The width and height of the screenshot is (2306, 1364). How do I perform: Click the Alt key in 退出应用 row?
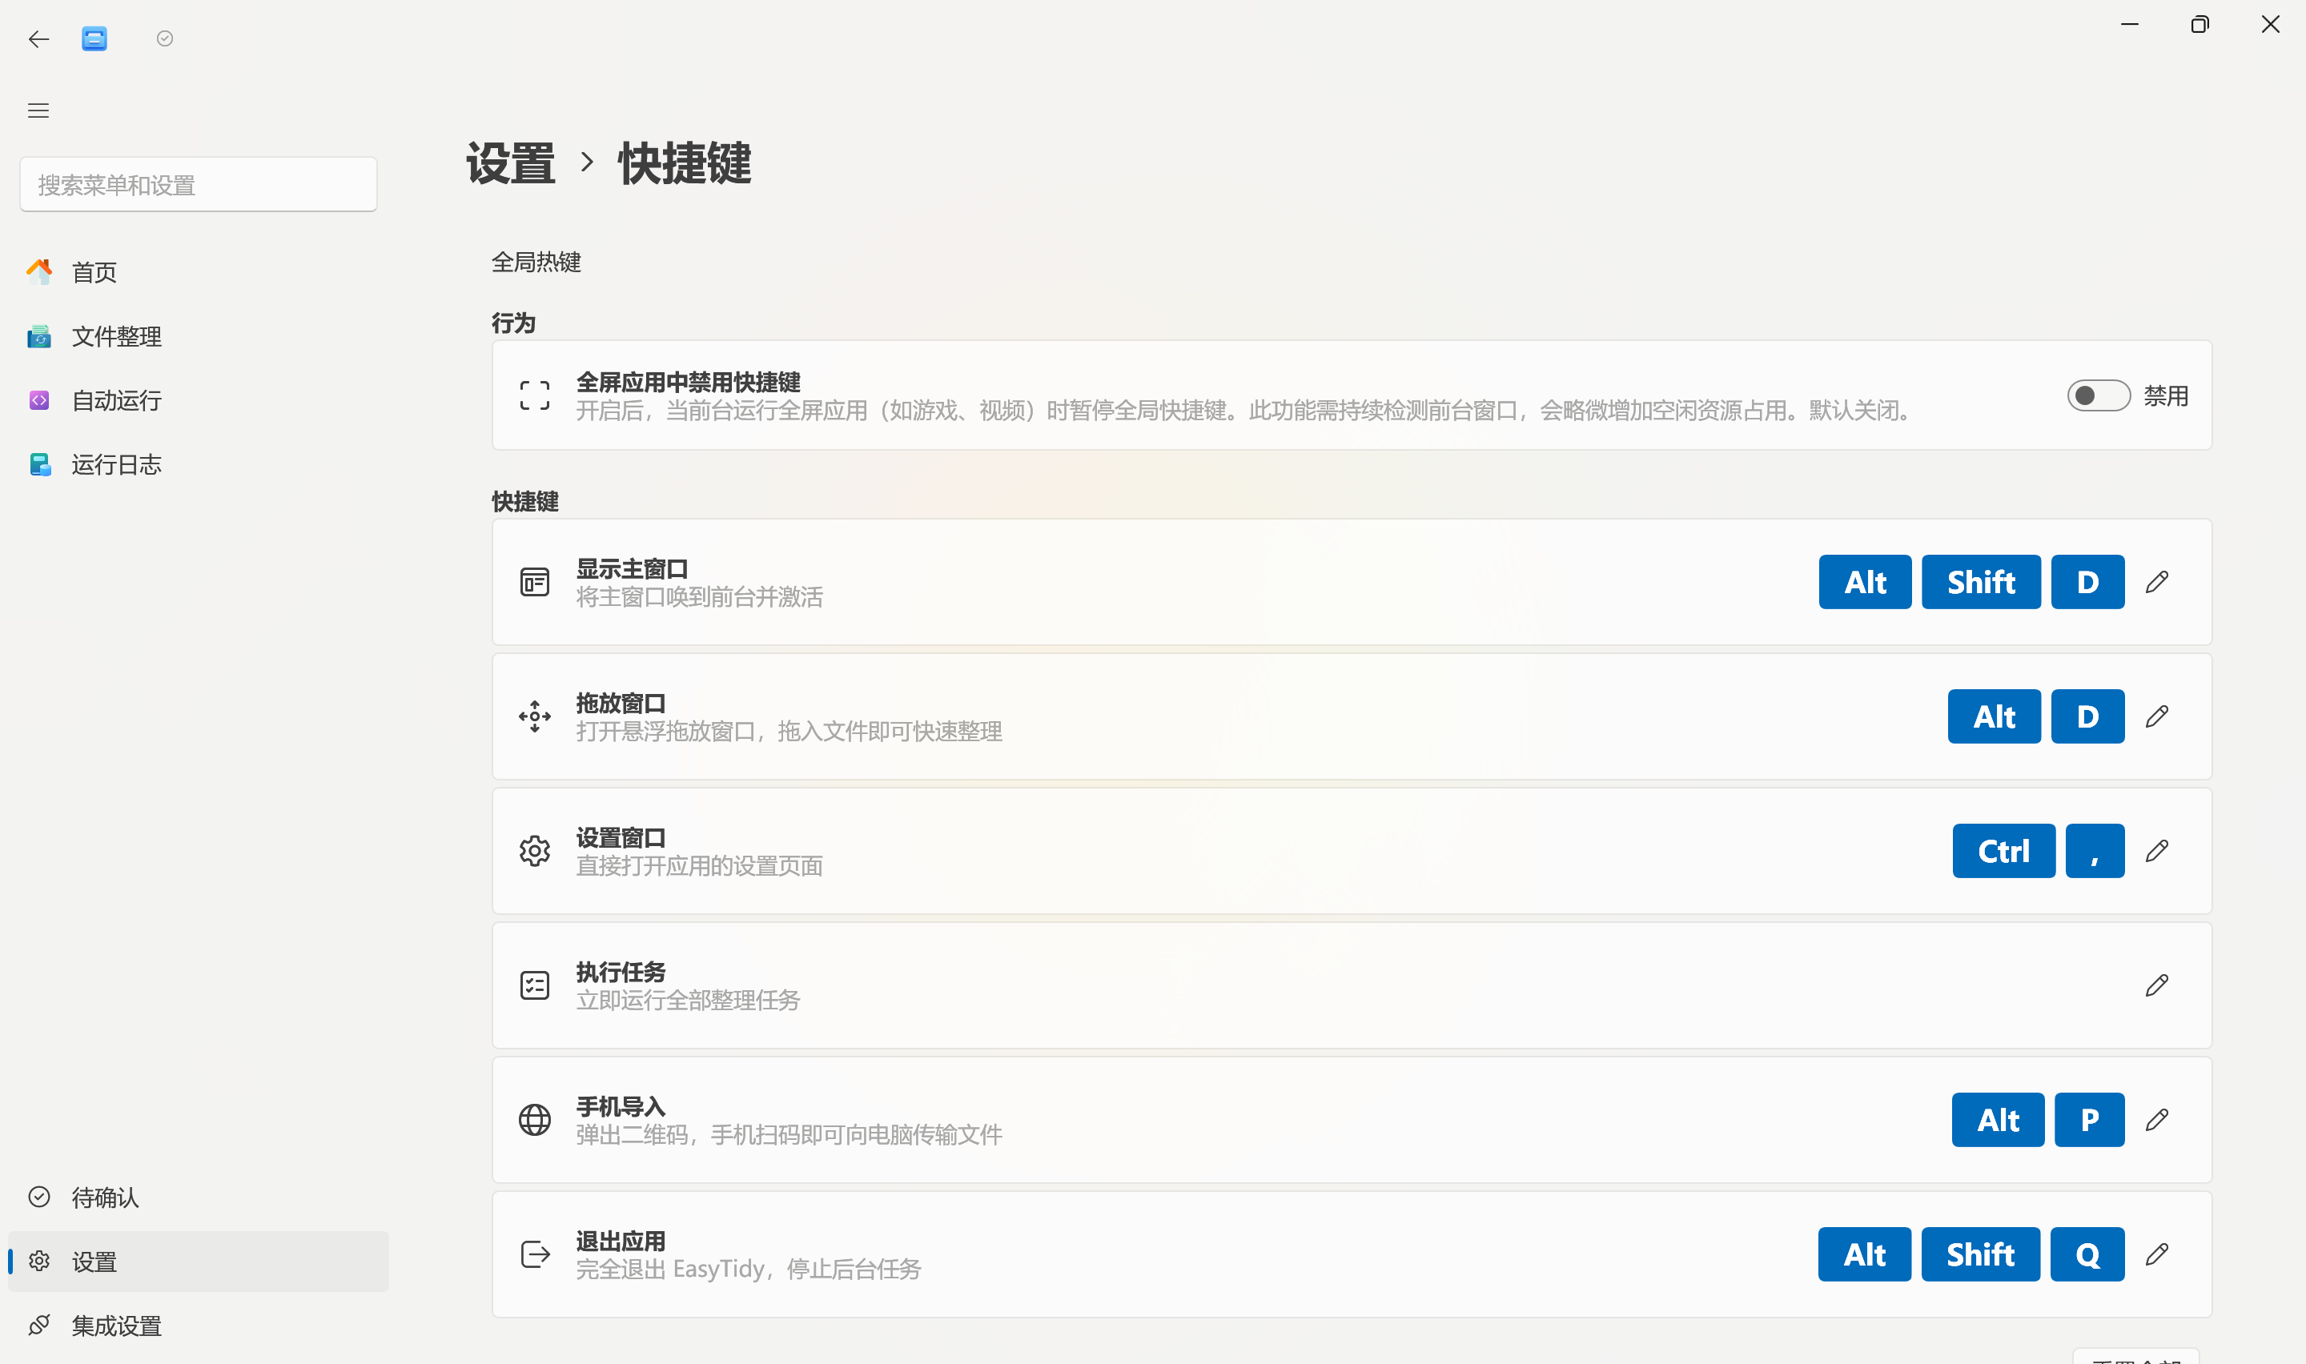tap(1864, 1254)
